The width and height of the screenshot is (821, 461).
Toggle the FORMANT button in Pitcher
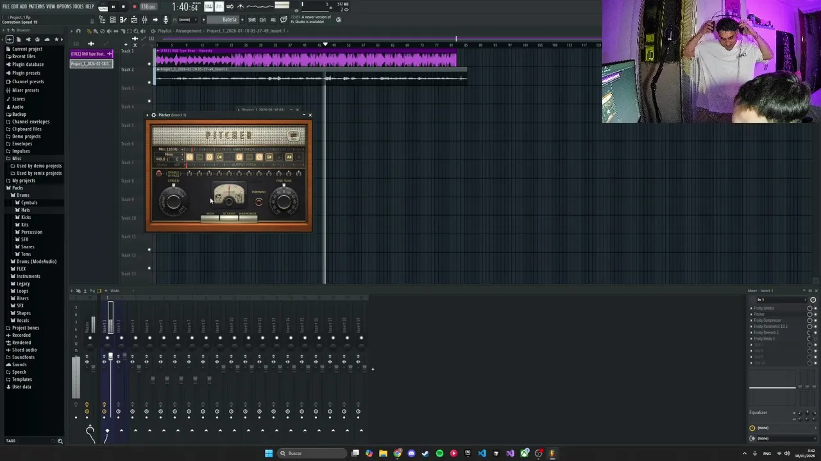[259, 202]
